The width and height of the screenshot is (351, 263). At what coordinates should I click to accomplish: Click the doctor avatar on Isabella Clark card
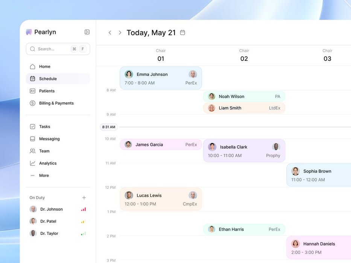pos(276,147)
